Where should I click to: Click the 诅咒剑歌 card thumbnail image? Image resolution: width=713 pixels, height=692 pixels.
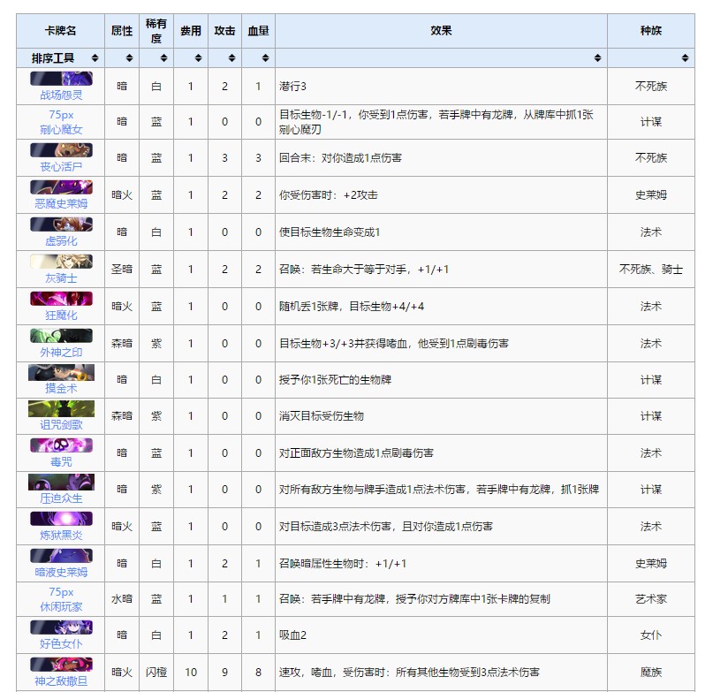(61, 409)
